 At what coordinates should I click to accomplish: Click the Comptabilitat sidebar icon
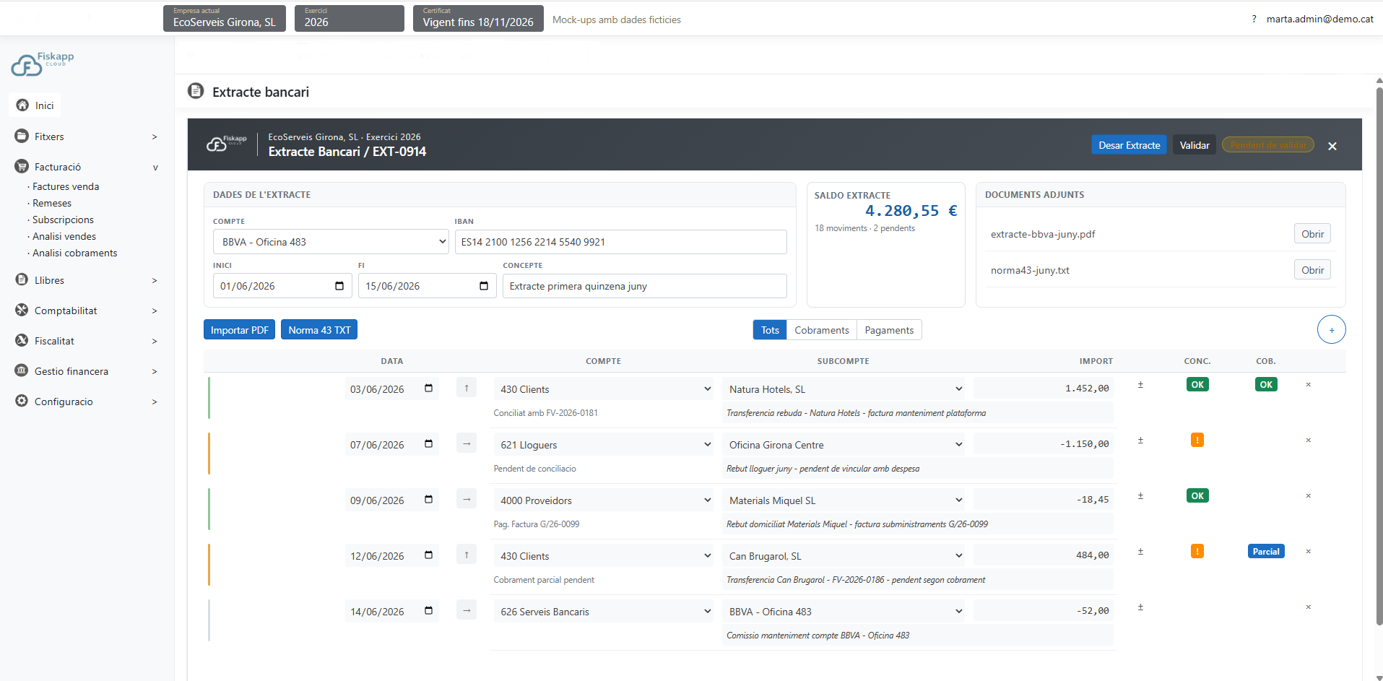(22, 310)
